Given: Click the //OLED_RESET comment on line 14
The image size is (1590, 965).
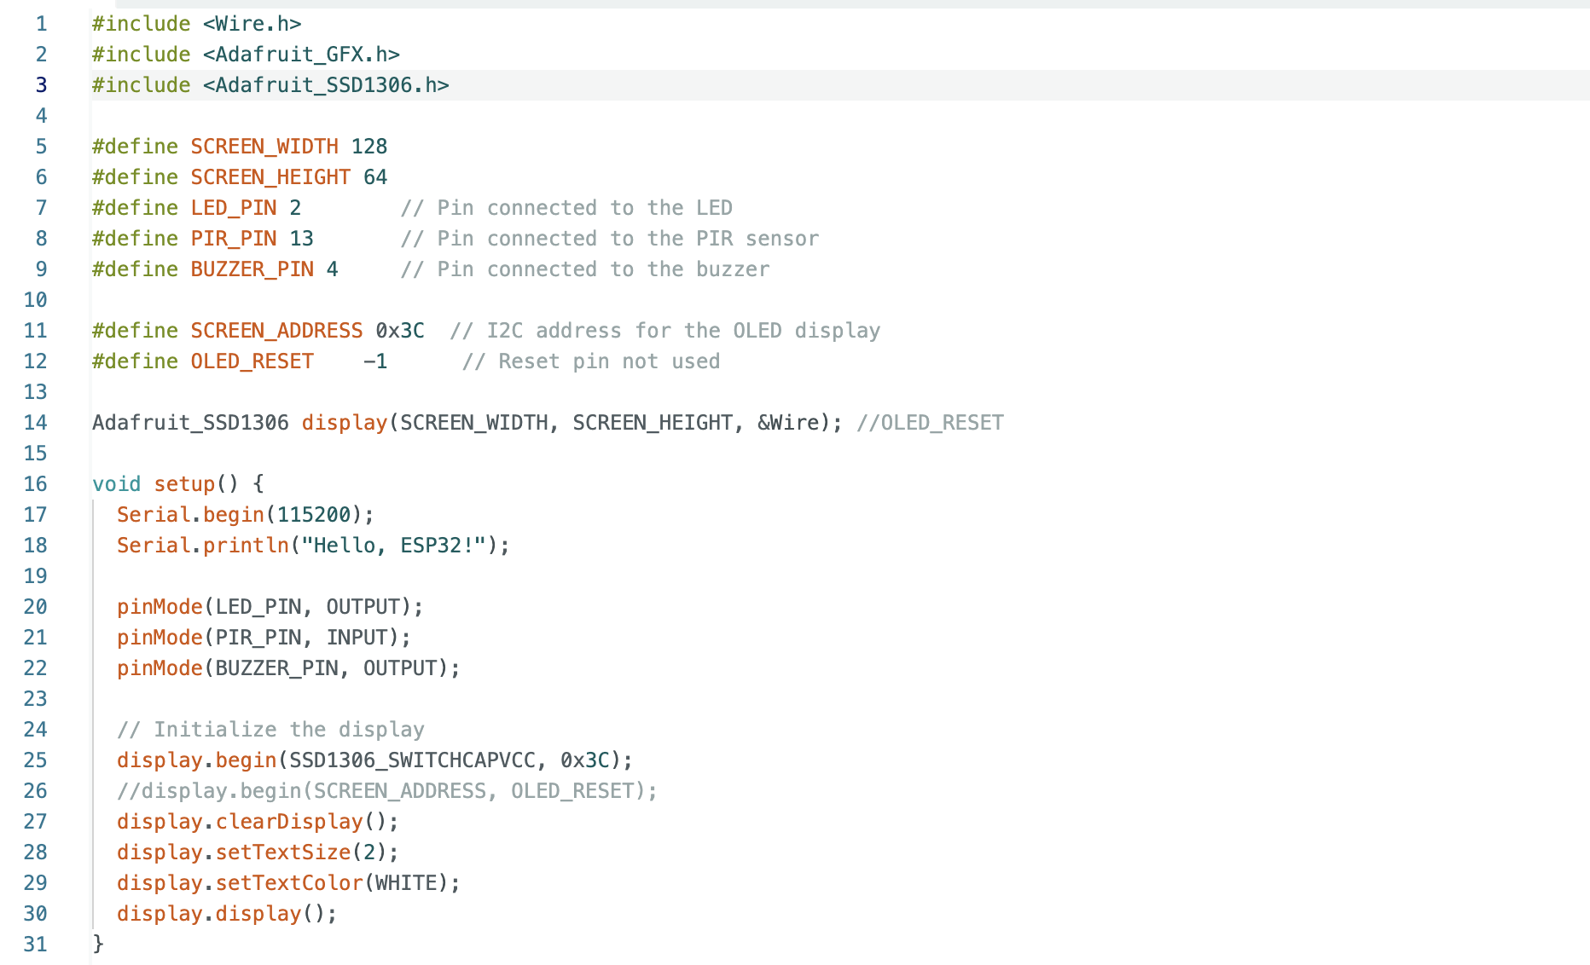Looking at the screenshot, I should [x=931, y=423].
